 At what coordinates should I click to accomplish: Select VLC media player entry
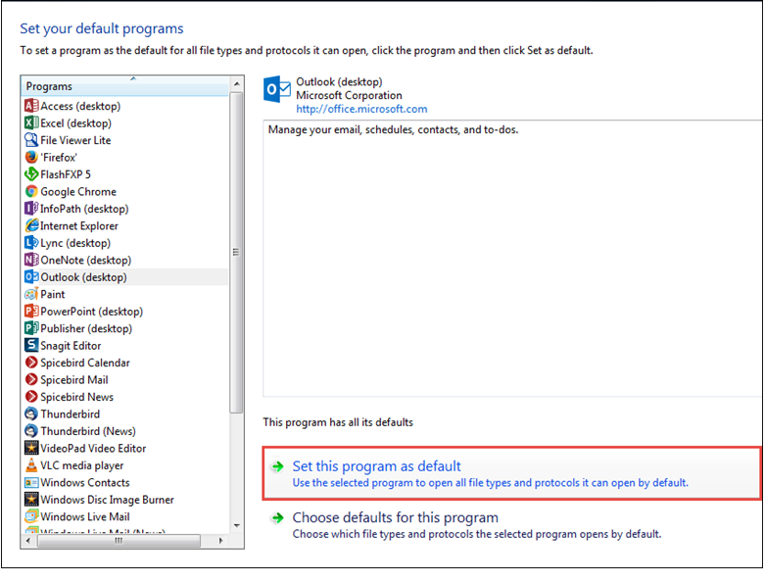point(82,465)
